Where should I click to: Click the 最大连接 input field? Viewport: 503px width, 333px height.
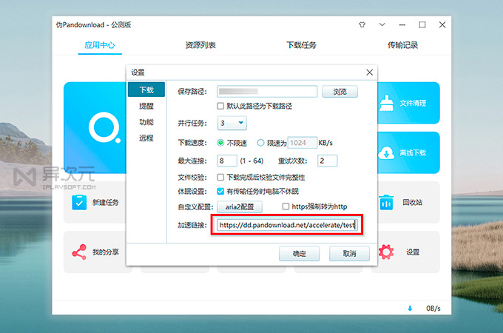(227, 161)
